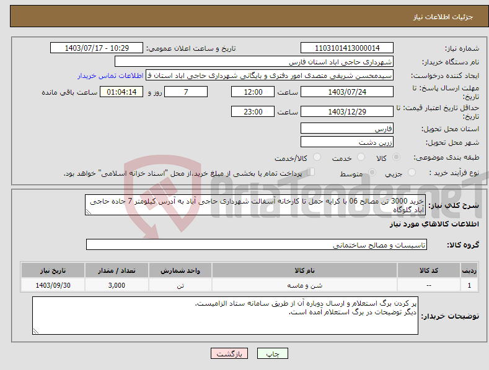Click the delivery province field فارس
The height and width of the screenshot is (370, 489).
347,128
